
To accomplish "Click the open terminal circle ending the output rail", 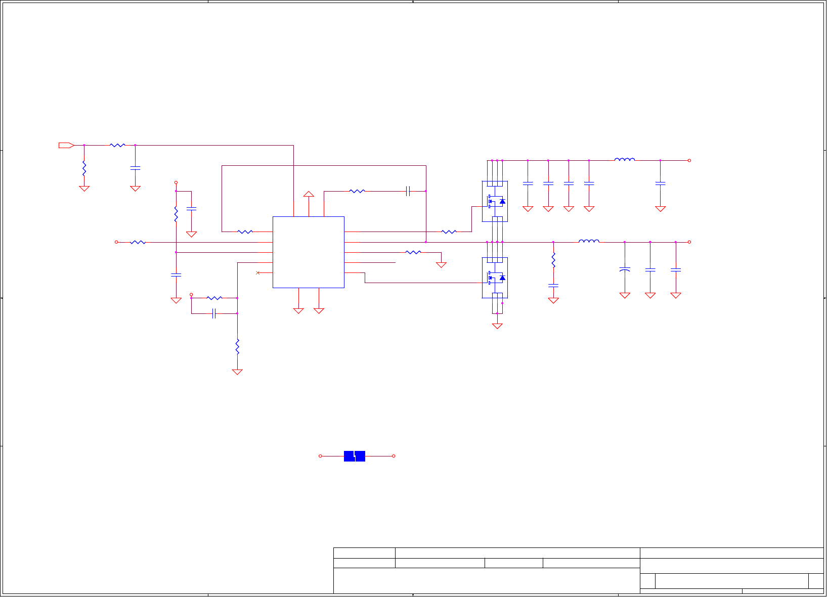I will [689, 242].
